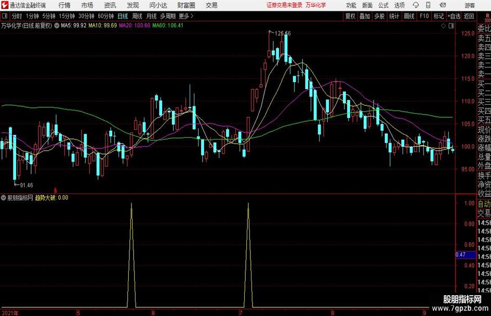
Task: Click the 125.56 high price label
Action: 283,33
